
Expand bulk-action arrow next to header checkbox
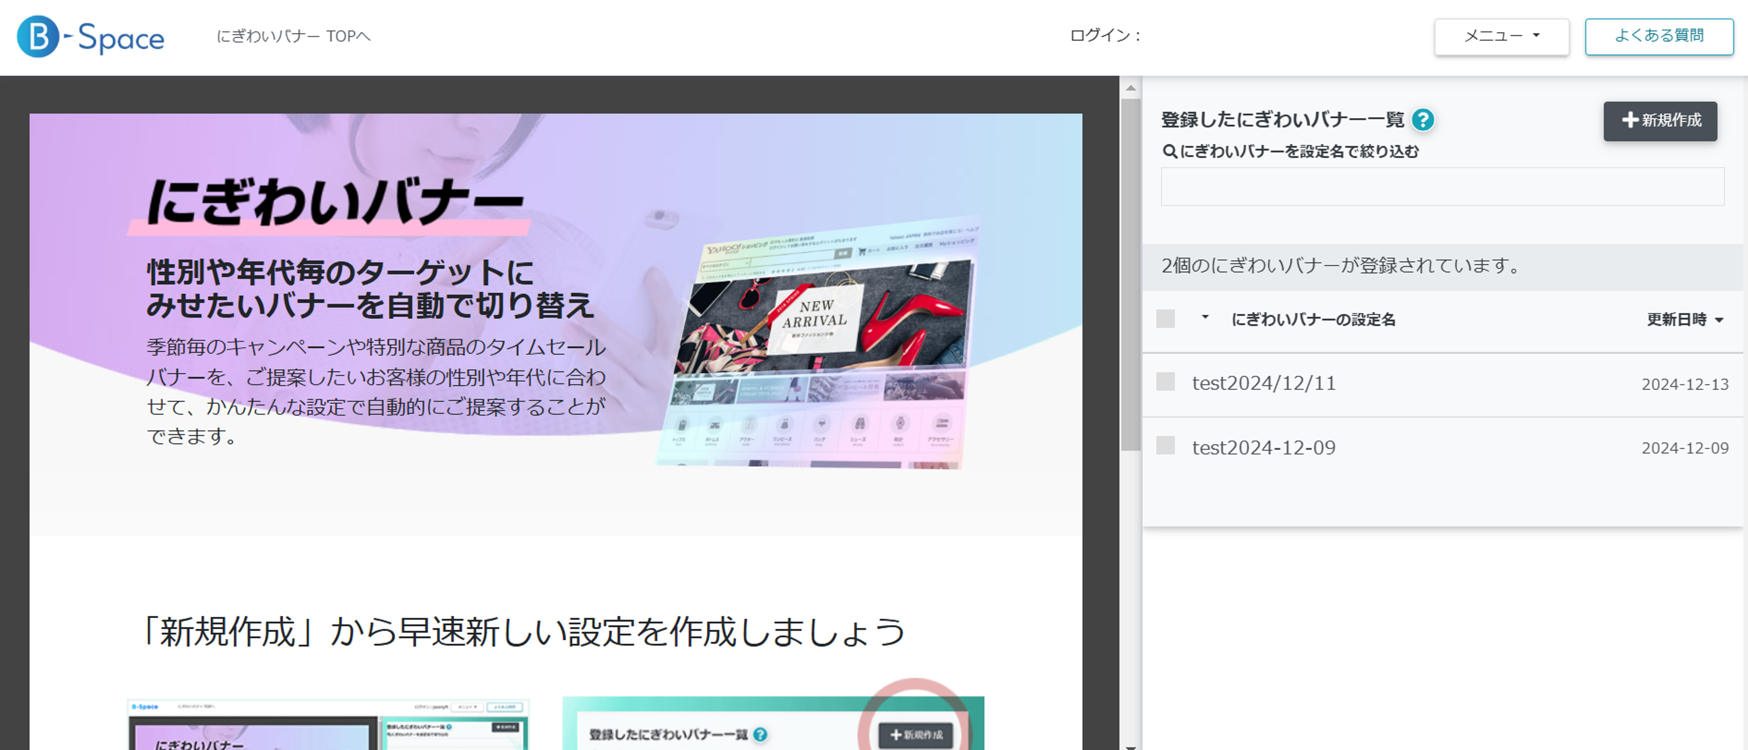pos(1205,317)
